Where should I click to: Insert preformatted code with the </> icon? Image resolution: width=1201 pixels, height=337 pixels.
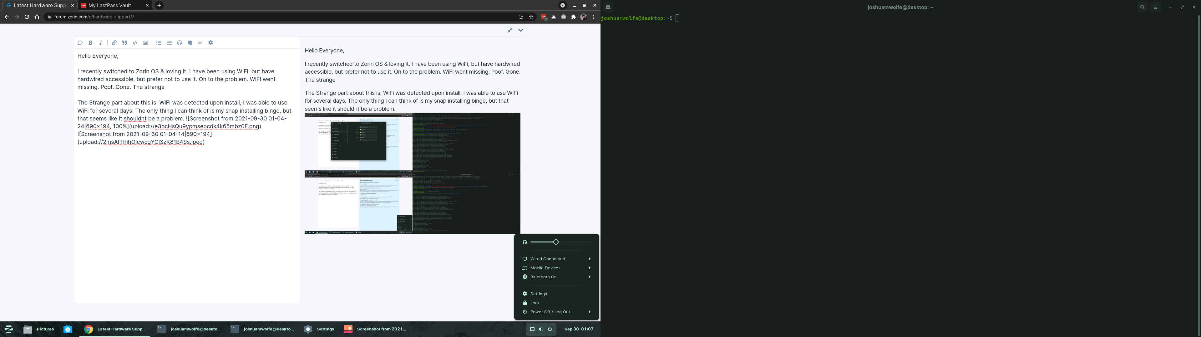click(x=135, y=43)
